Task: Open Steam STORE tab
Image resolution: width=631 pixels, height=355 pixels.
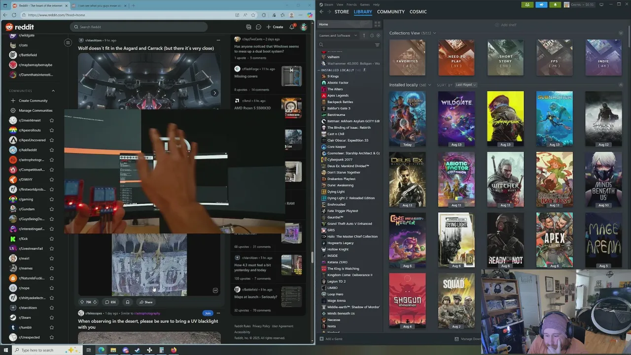Action: click(342, 11)
